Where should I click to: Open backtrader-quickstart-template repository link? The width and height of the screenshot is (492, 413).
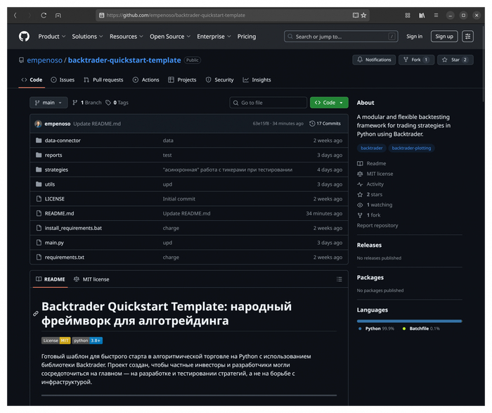pyautogui.click(x=124, y=60)
